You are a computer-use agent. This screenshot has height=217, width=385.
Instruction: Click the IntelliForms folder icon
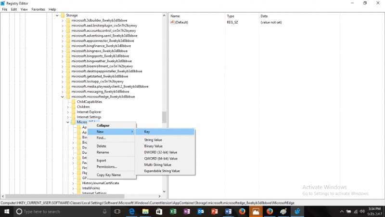79,188
